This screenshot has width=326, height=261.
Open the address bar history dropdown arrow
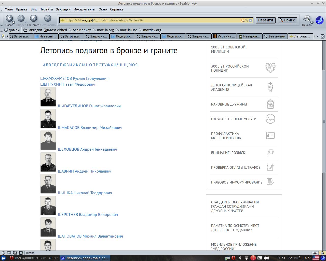[251, 20]
